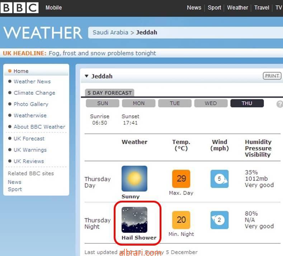Click the WEATHER page title
Image resolution: width=283 pixels, height=256 pixels.
(x=43, y=33)
